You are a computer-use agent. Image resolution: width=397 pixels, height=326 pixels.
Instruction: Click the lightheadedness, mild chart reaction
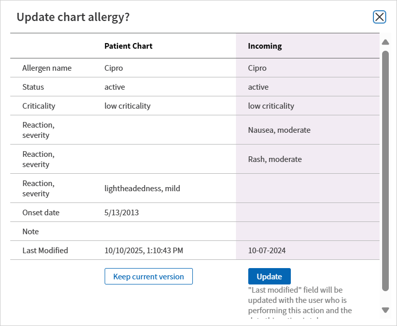point(142,188)
